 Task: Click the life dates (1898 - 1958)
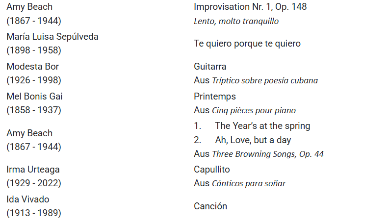coord(34,50)
